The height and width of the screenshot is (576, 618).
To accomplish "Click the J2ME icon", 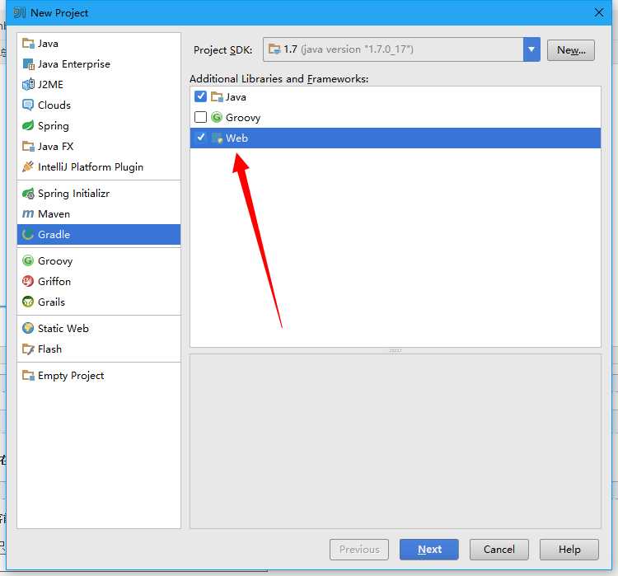I will [x=28, y=84].
